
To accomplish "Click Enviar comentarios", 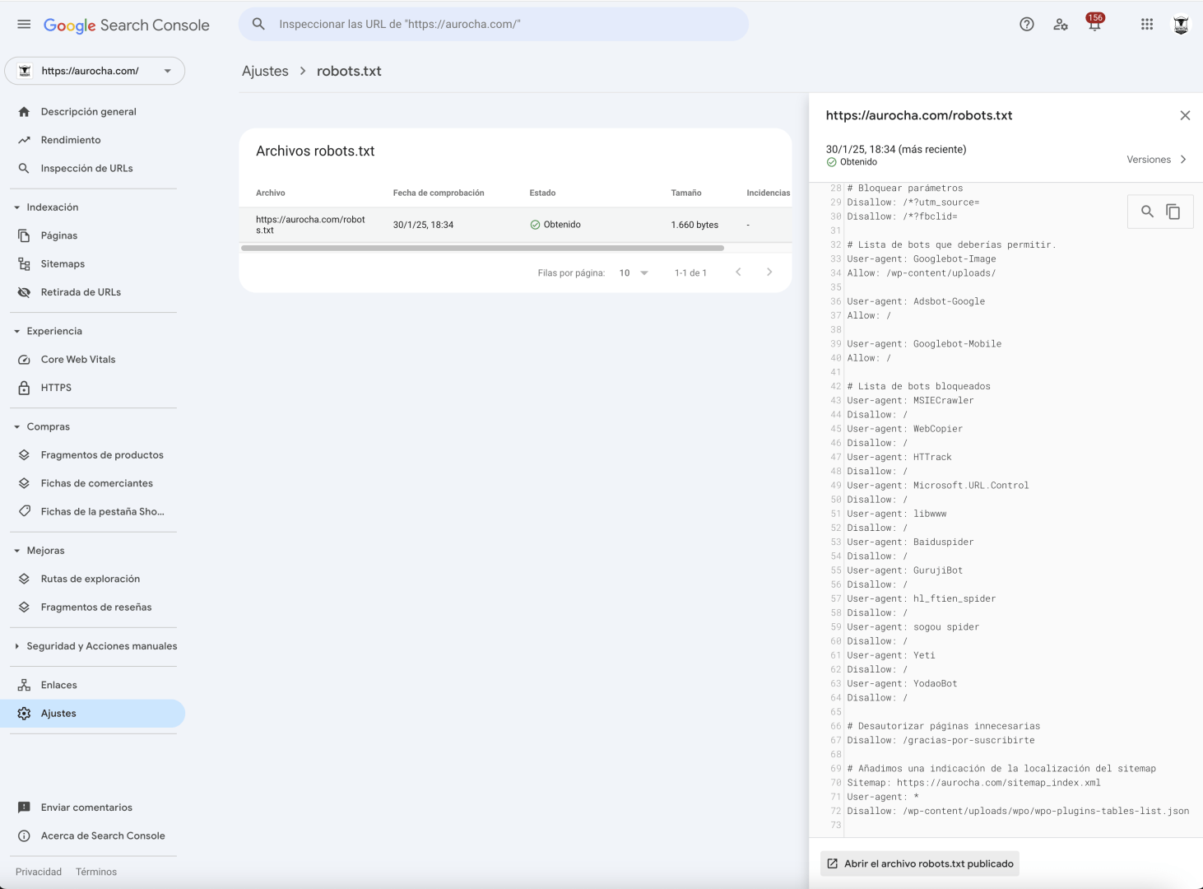I will click(x=86, y=808).
